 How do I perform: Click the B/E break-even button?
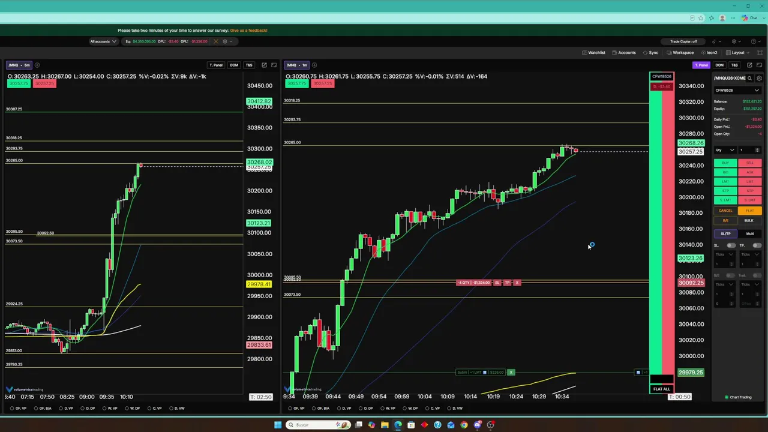click(725, 220)
